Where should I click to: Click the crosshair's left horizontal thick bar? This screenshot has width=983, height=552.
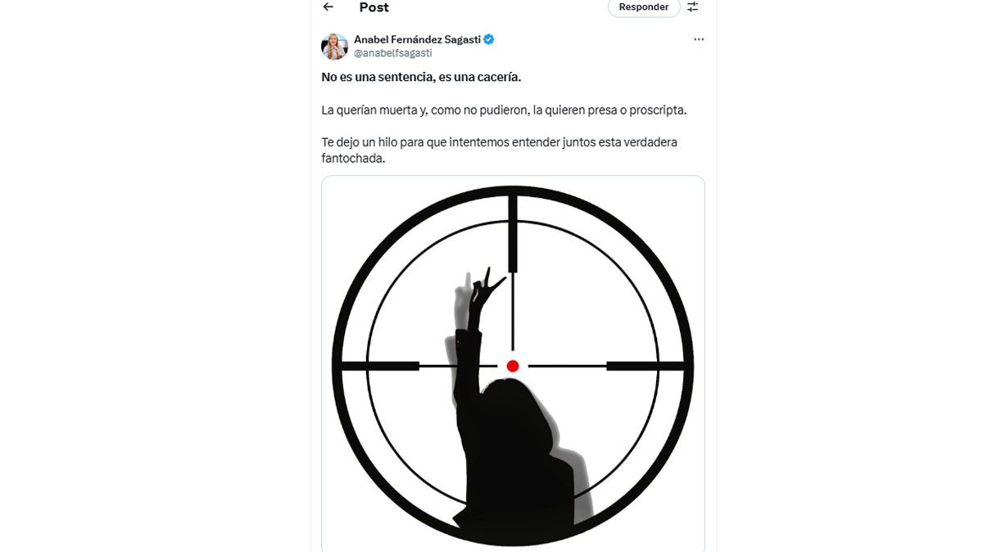pyautogui.click(x=381, y=366)
